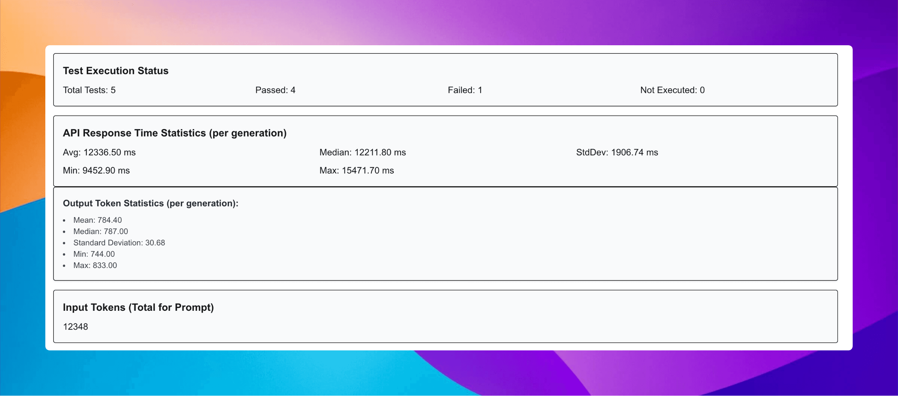Screen dimensions: 898x396
Task: Click the Max: 833.00 list item
Action: pyautogui.click(x=95, y=265)
